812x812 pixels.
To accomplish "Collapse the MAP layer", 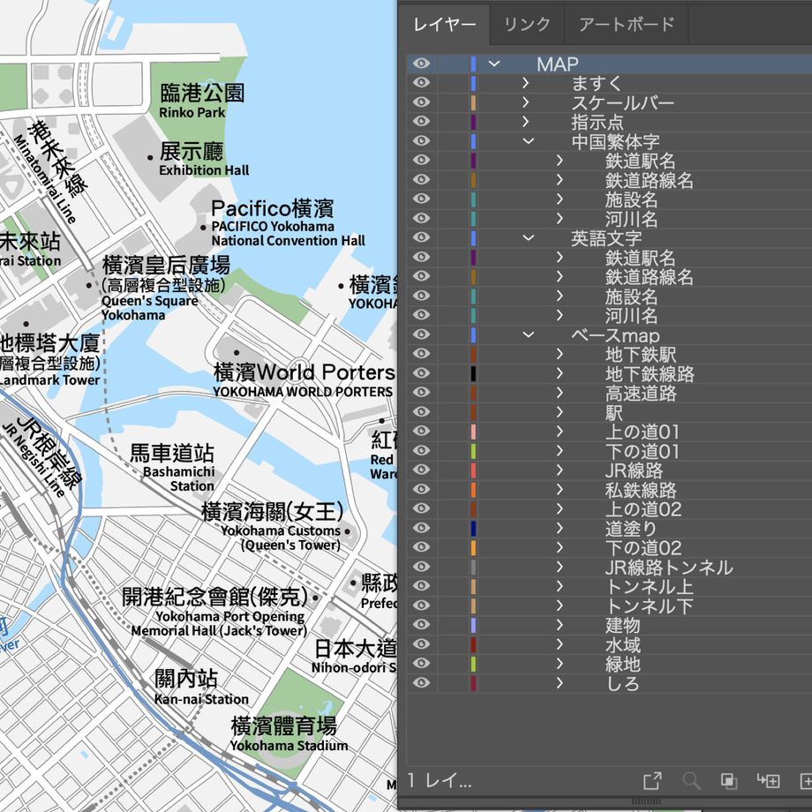I will (x=494, y=64).
